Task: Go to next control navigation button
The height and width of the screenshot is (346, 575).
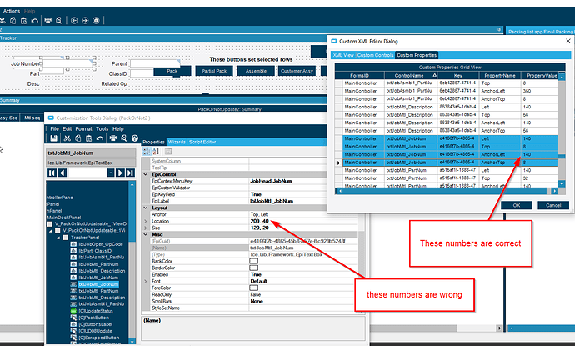Action: (x=120, y=173)
